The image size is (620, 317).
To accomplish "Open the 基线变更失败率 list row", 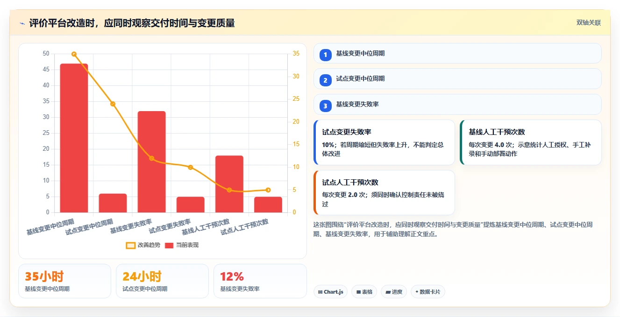I will [x=457, y=104].
